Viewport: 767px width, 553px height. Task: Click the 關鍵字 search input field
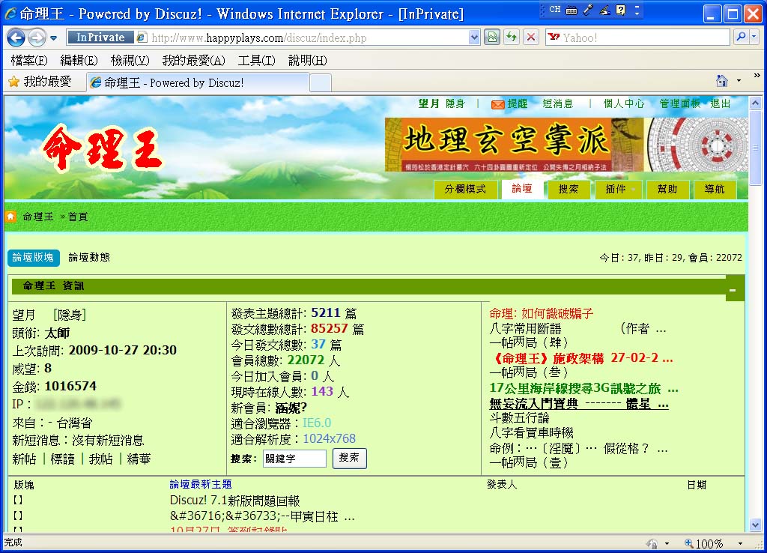click(x=294, y=459)
